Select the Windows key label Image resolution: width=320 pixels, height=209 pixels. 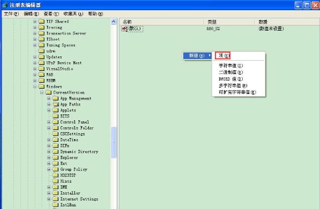pyautogui.click(x=54, y=87)
